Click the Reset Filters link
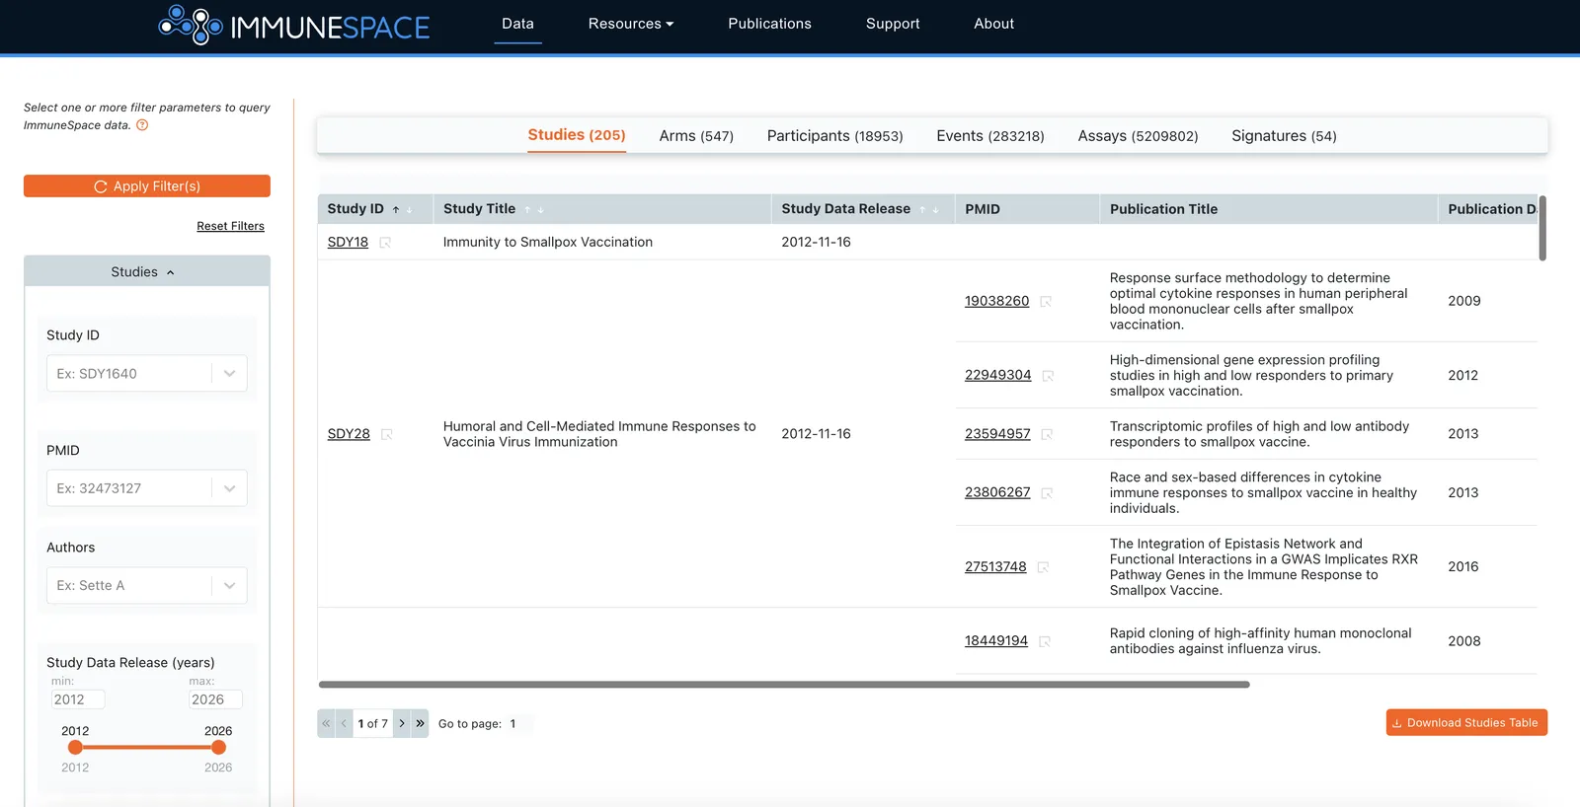This screenshot has height=807, width=1580. click(230, 226)
